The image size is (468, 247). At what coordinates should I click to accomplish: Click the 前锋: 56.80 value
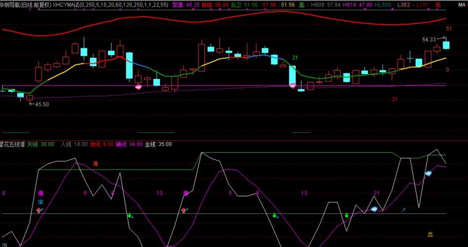coord(215,5)
